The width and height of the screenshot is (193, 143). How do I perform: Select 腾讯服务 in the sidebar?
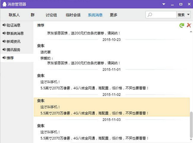pos(14,50)
